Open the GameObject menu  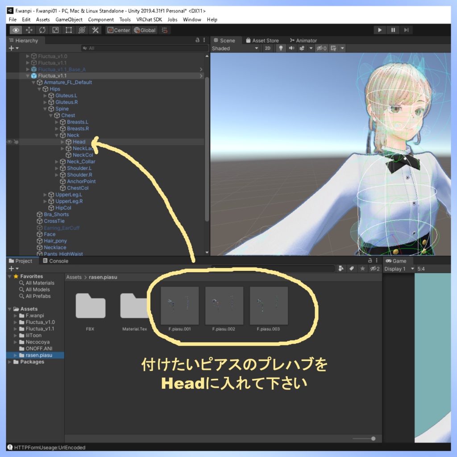tap(69, 19)
